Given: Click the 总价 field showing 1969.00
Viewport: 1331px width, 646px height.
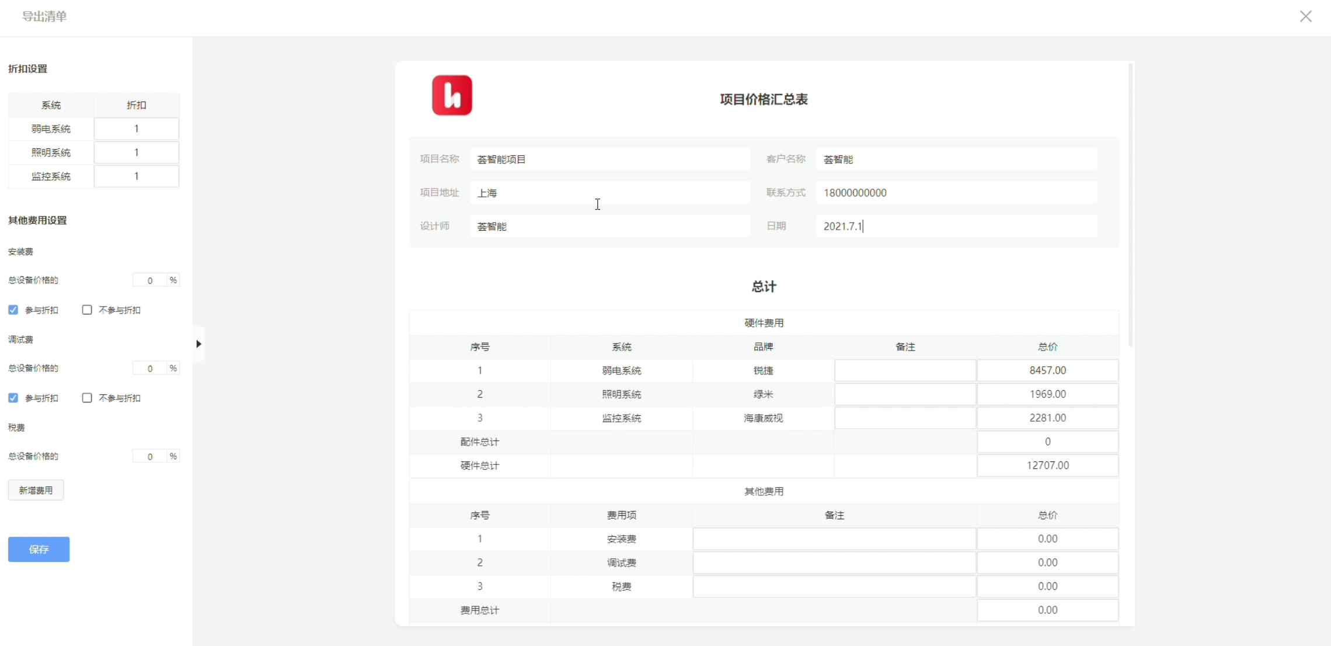Looking at the screenshot, I should (1047, 394).
